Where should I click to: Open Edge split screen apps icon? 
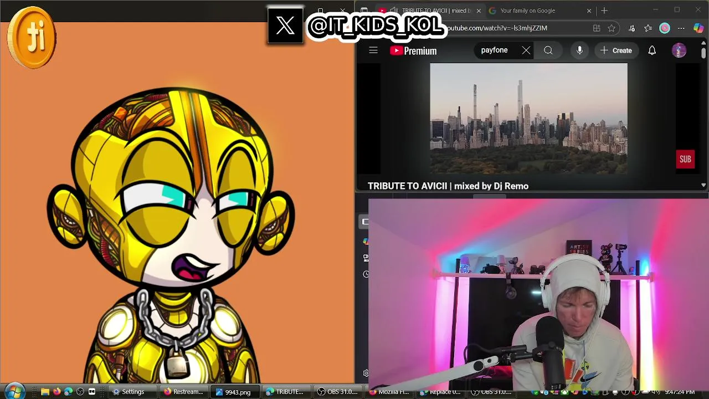click(597, 28)
